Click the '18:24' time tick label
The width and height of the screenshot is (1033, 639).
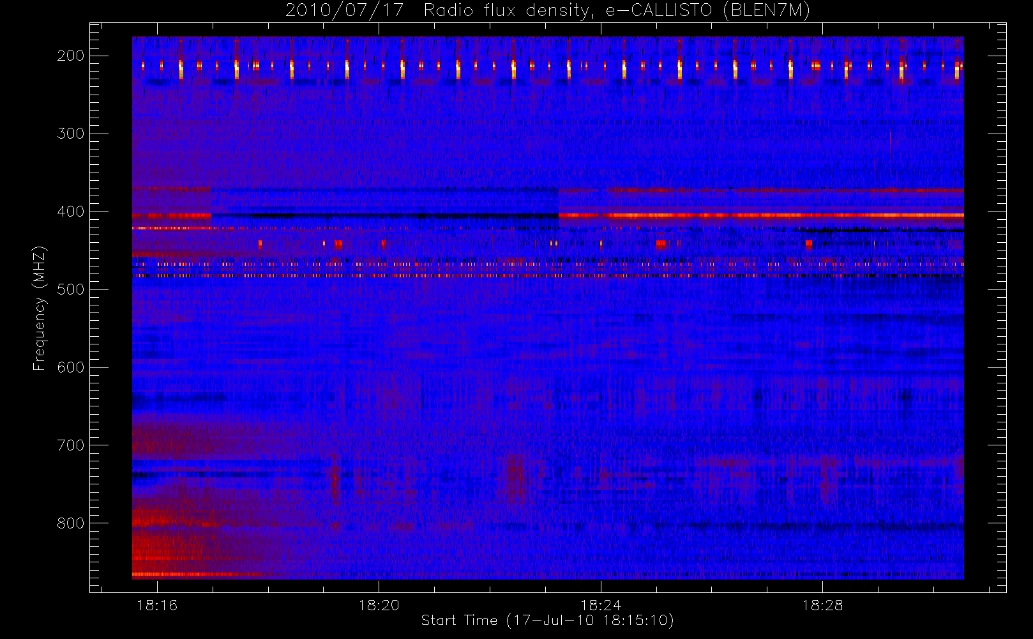point(600,605)
